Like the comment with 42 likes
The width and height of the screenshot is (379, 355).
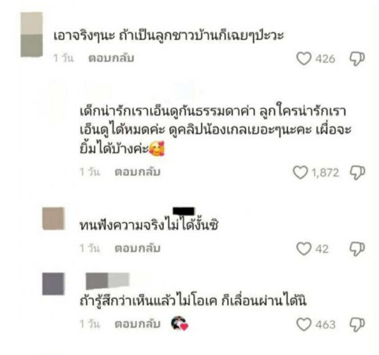coord(304,249)
